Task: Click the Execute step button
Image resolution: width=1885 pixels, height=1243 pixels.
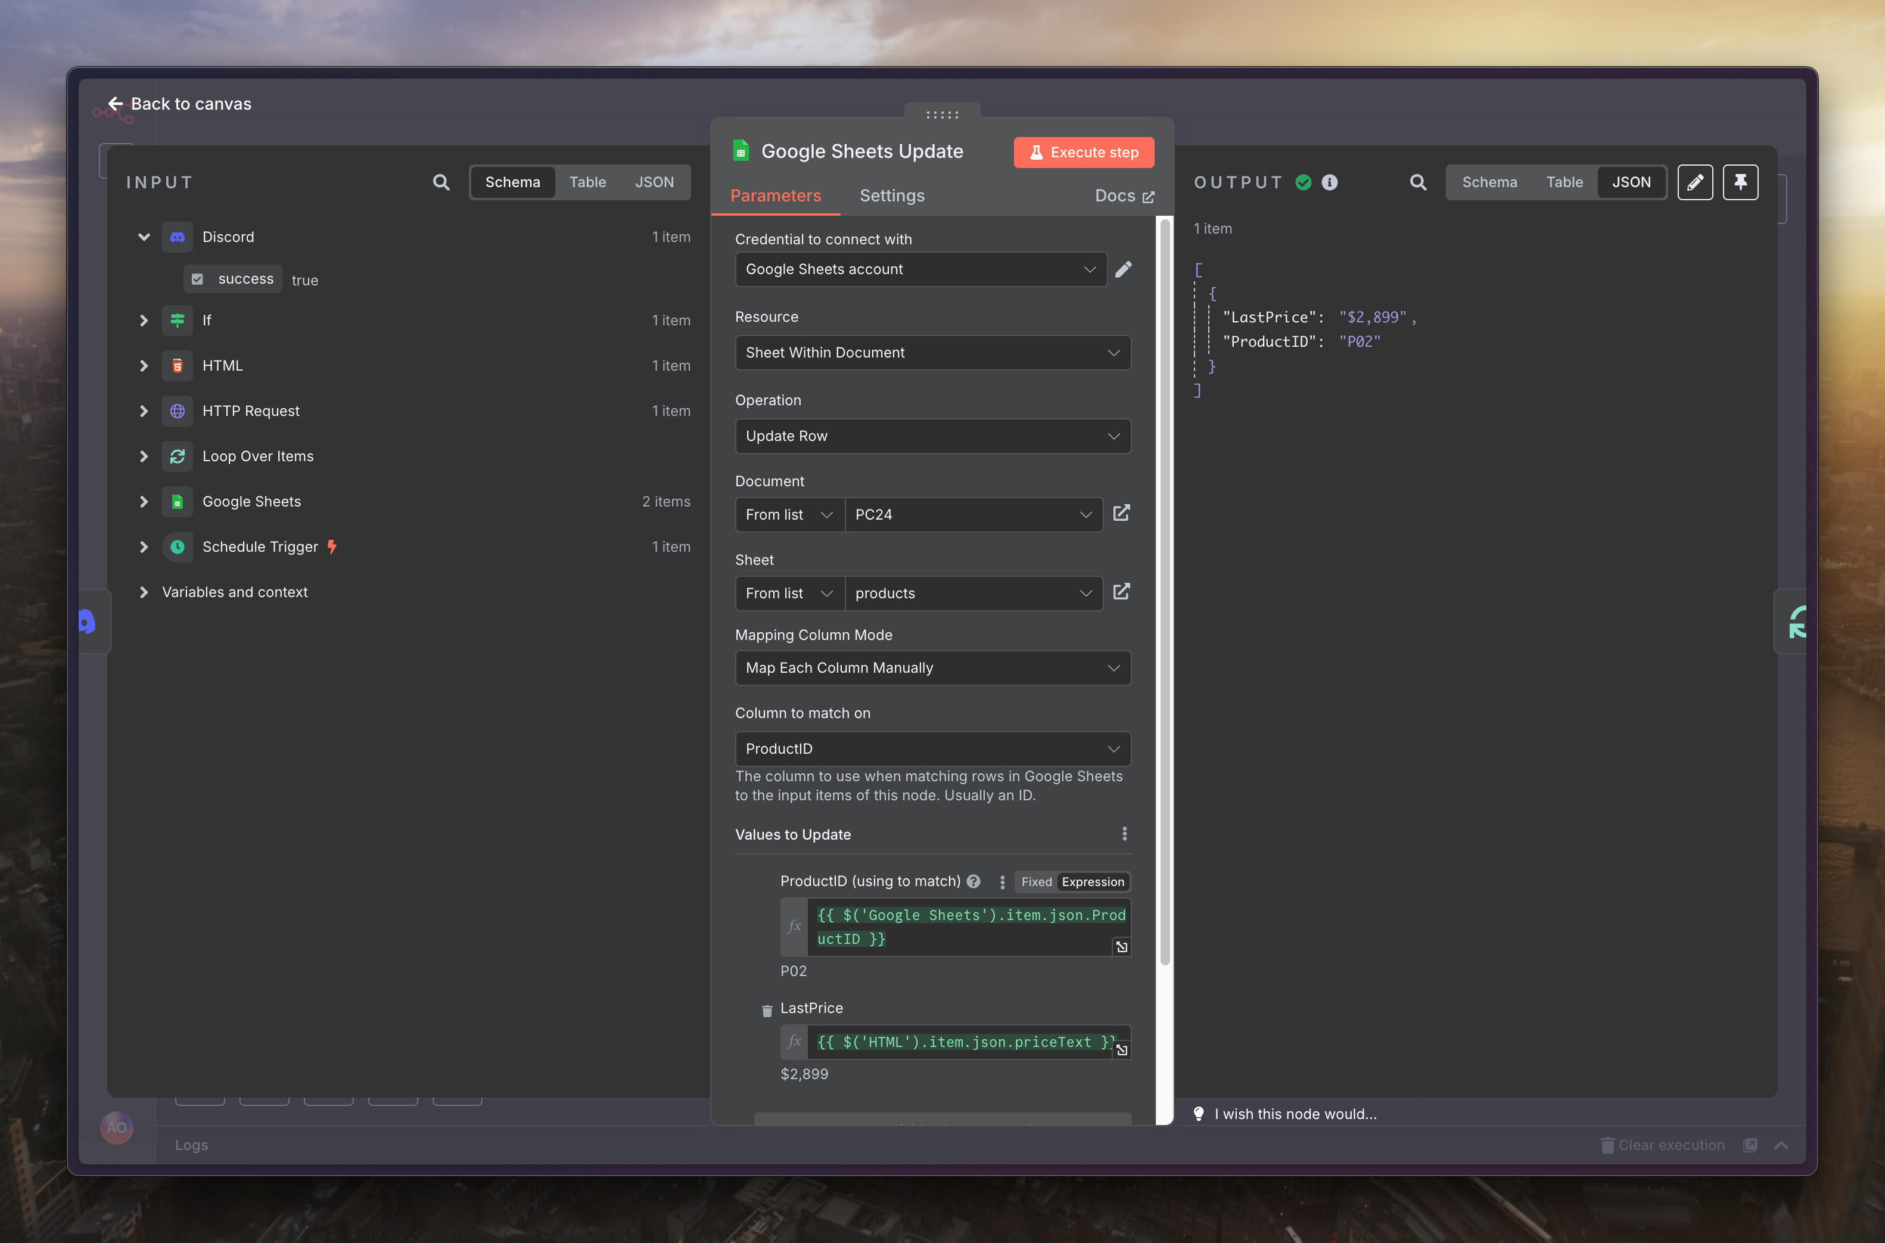Action: click(1083, 152)
